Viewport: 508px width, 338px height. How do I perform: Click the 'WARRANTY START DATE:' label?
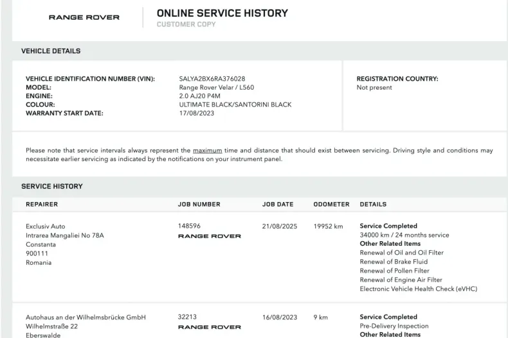pos(64,113)
